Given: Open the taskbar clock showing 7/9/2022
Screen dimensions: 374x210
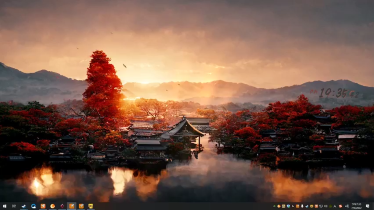Looking at the screenshot, I should [356, 206].
